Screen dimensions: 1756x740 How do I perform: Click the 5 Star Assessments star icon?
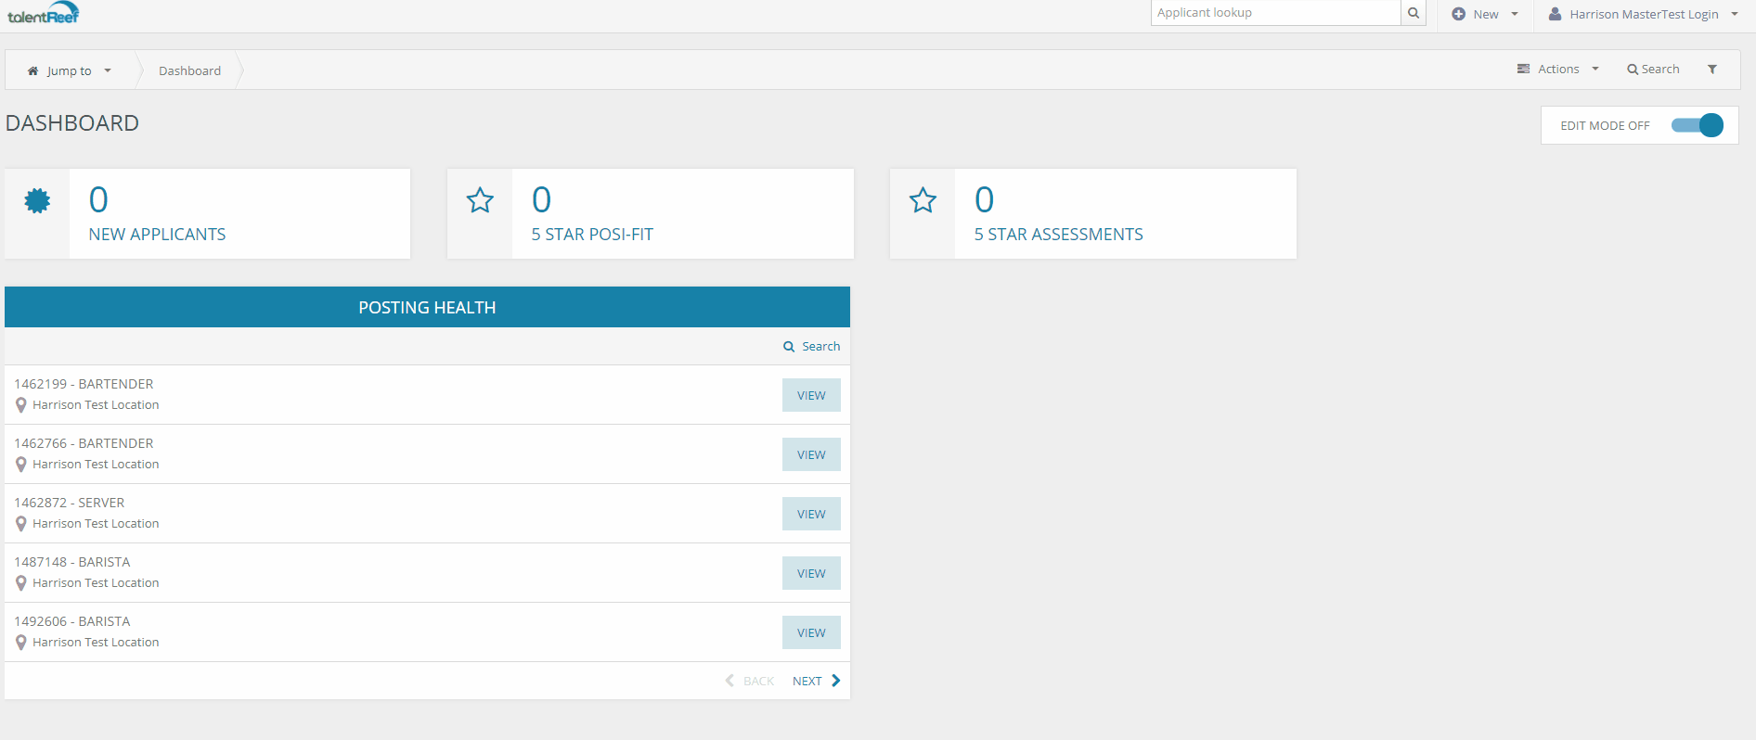pyautogui.click(x=923, y=200)
